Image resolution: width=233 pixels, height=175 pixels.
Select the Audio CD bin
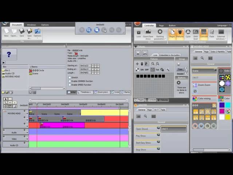(8, 73)
